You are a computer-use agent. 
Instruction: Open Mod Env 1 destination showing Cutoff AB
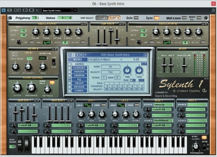pyautogui.click(x=28, y=125)
